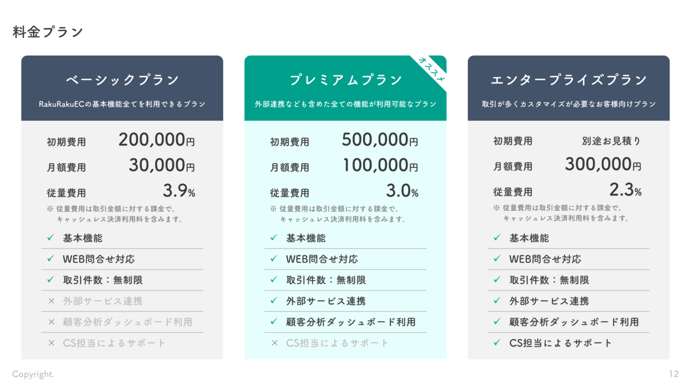691x388 pixels.
Task: Click the X mark beside ベーシックプラン's CS担当によるサポート
Action: tap(51, 343)
